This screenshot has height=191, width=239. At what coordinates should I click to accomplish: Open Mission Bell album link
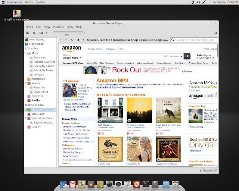tap(104, 164)
